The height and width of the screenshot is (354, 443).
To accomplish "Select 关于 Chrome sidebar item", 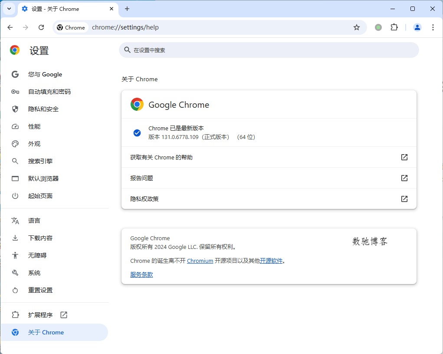I will coord(54,332).
